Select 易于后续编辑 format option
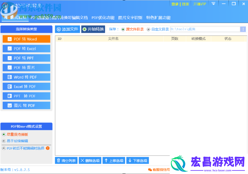 (x=15, y=141)
